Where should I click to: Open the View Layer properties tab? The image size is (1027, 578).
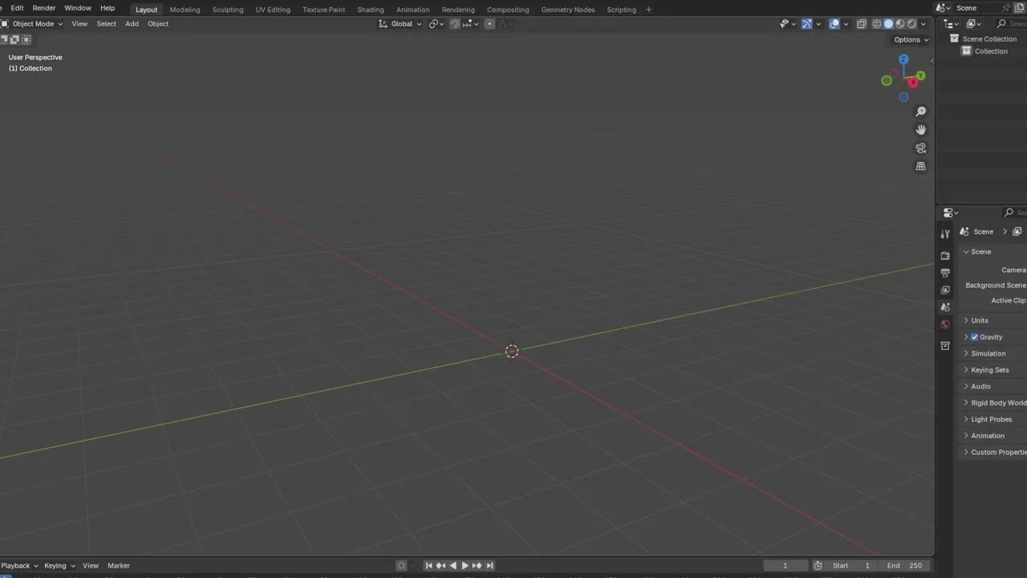[x=945, y=290]
